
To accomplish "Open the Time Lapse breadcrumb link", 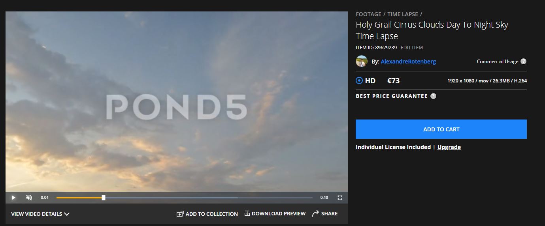I will tap(403, 14).
